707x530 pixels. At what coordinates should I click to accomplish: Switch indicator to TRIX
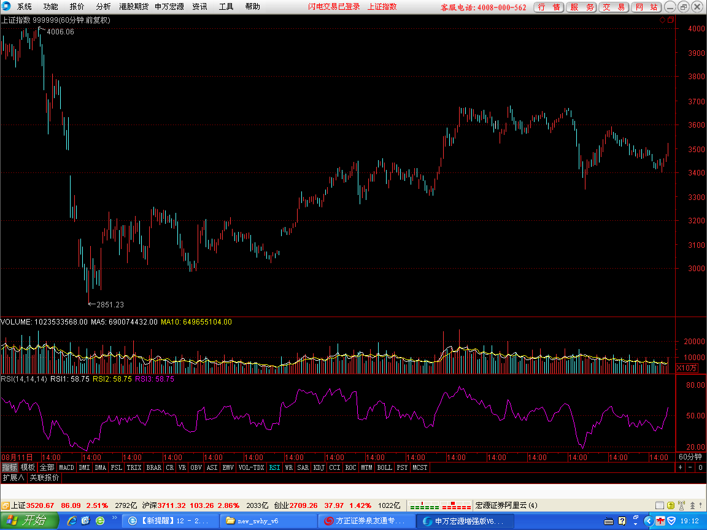click(x=134, y=467)
